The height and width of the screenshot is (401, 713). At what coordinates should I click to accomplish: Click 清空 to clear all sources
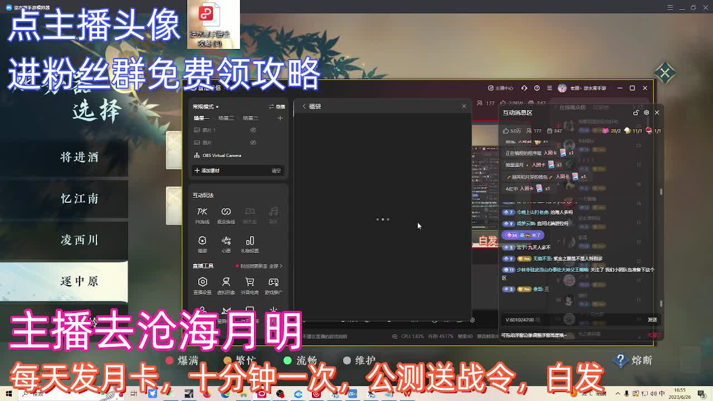pyautogui.click(x=278, y=170)
